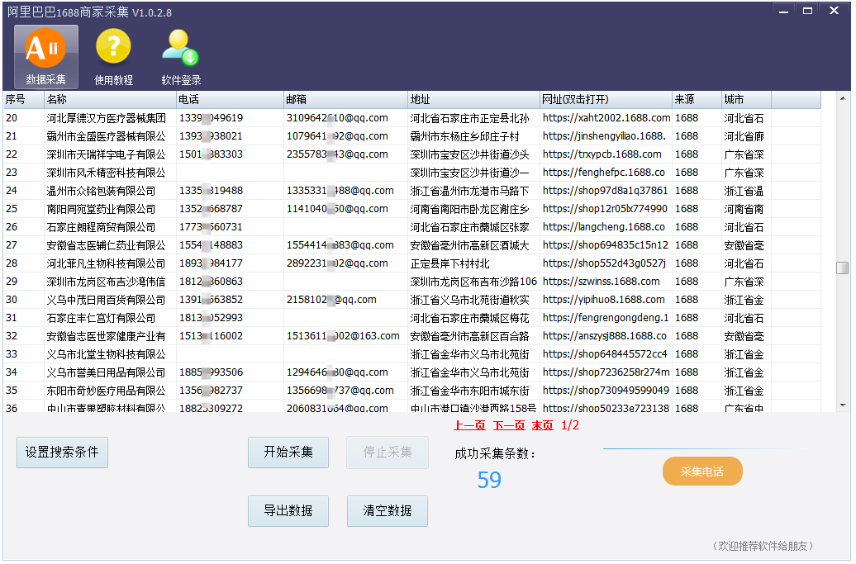Select row 石家庄丰仁宫灯有限公司
The width and height of the screenshot is (856, 564).
point(412,318)
